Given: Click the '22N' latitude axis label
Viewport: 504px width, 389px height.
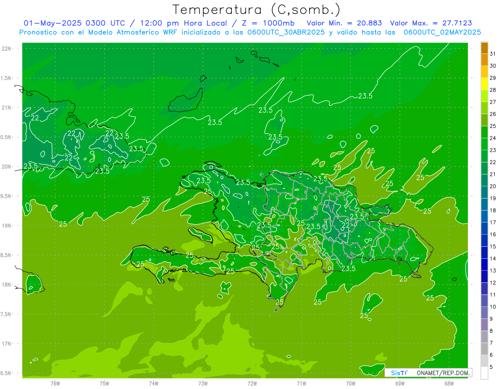Looking at the screenshot, I should (7, 49).
